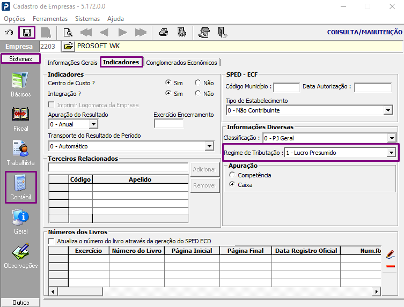Viewport: 404px width, 307px height.
Task: Click the Undo arrow toolbar icon
Action: click(9, 33)
